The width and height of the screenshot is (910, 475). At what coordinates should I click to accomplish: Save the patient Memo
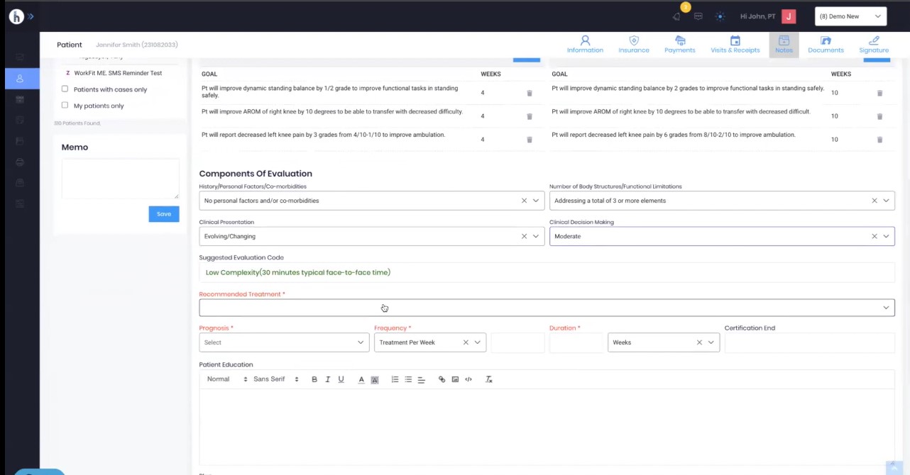pos(163,213)
